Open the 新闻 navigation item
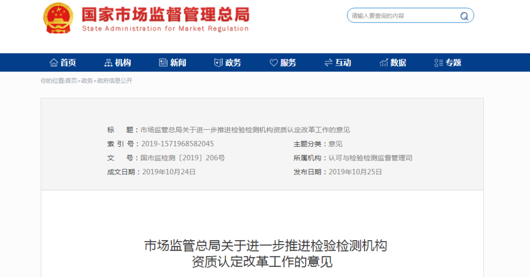Screen dimensions: 530x277 173,62
